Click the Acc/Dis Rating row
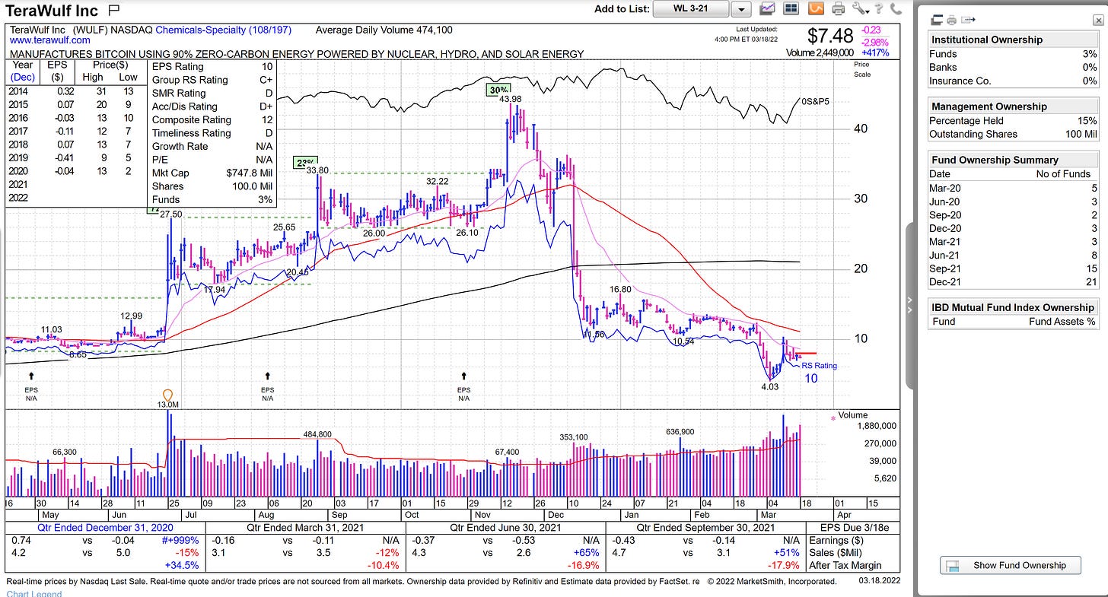Screen dimensions: 1108x597 (212, 106)
